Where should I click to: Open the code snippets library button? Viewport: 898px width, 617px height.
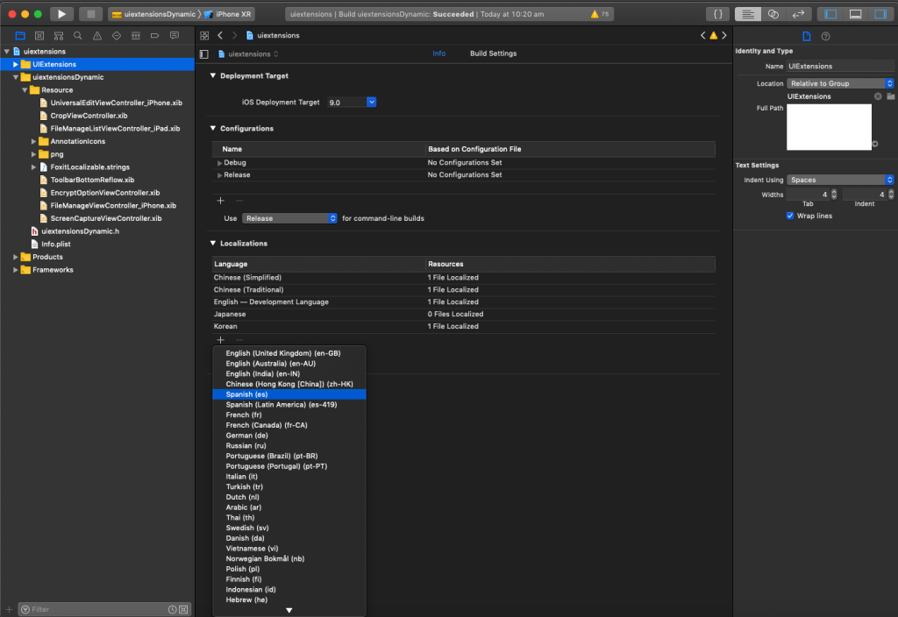[x=717, y=14]
